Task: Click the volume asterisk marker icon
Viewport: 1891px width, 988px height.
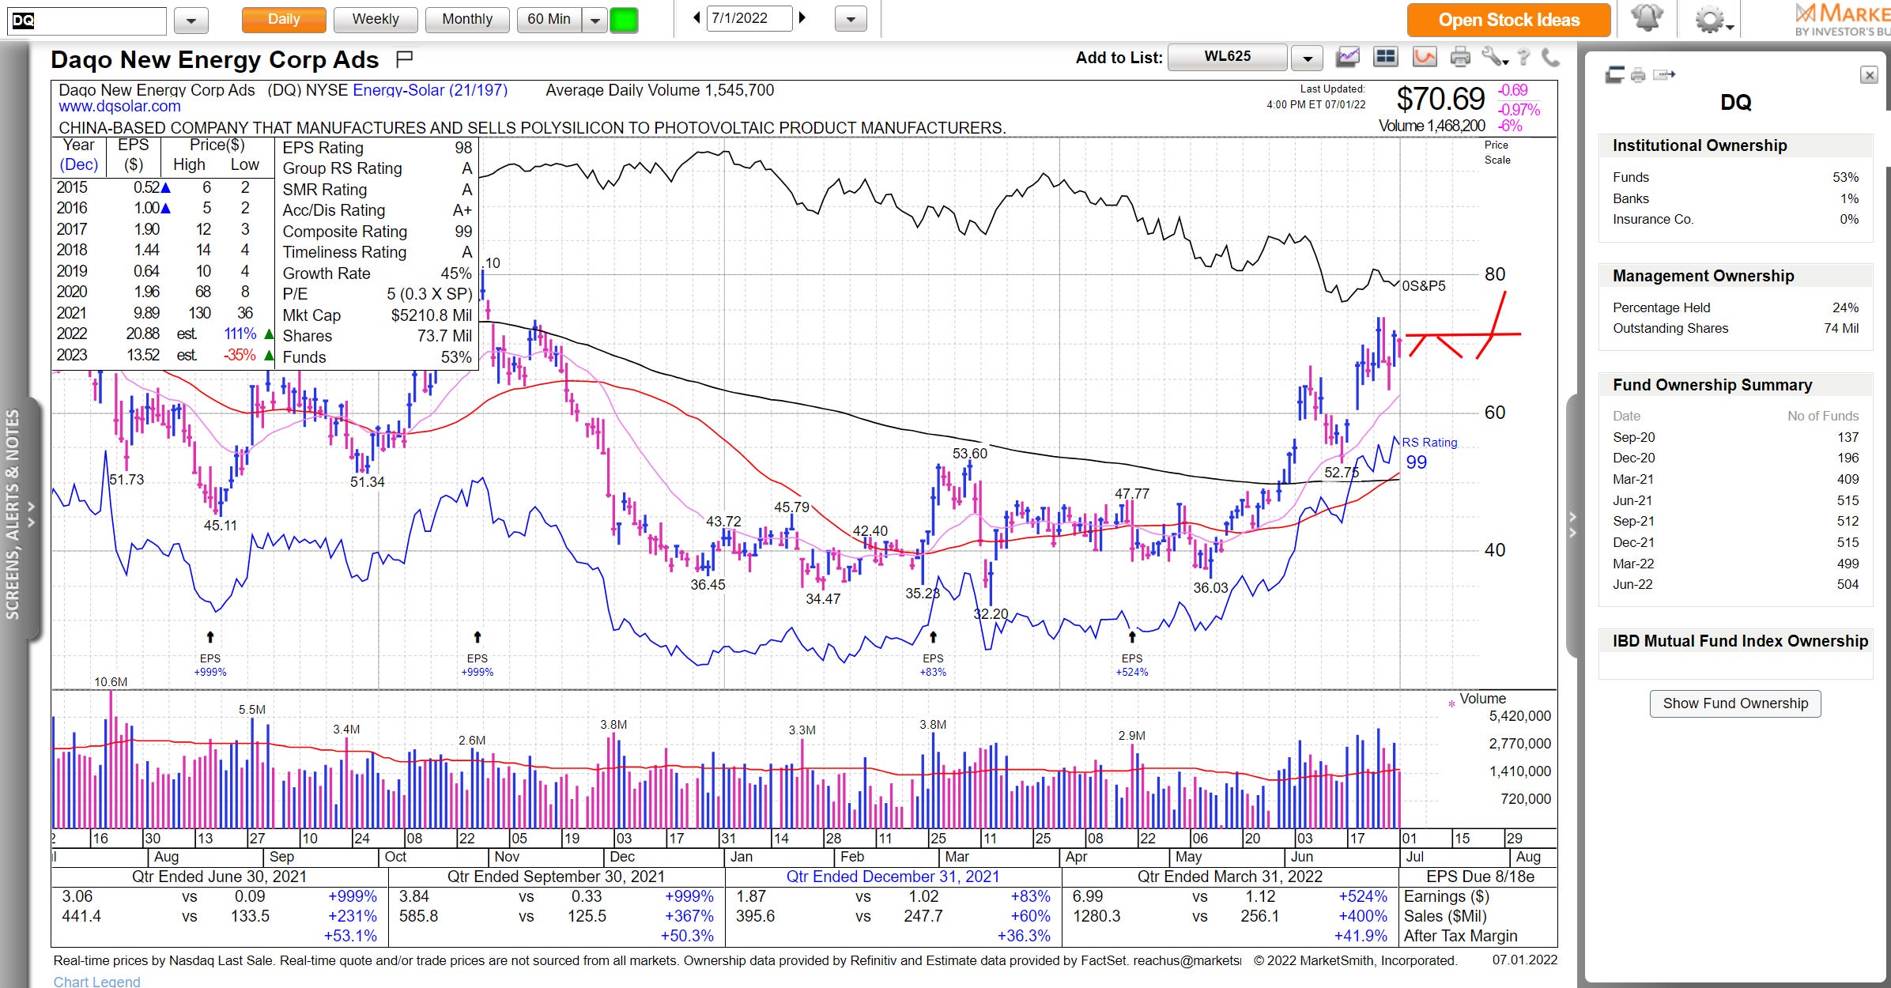Action: [1451, 703]
